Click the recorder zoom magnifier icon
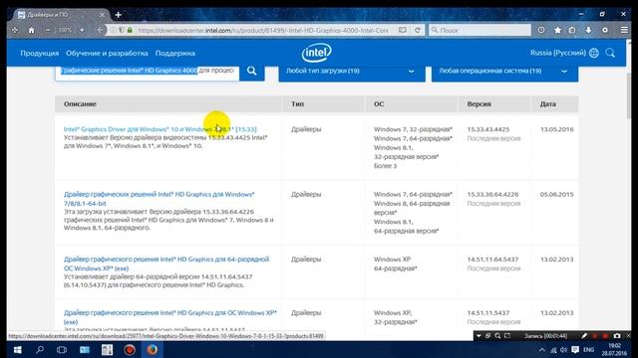The image size is (638, 358). tap(497, 336)
